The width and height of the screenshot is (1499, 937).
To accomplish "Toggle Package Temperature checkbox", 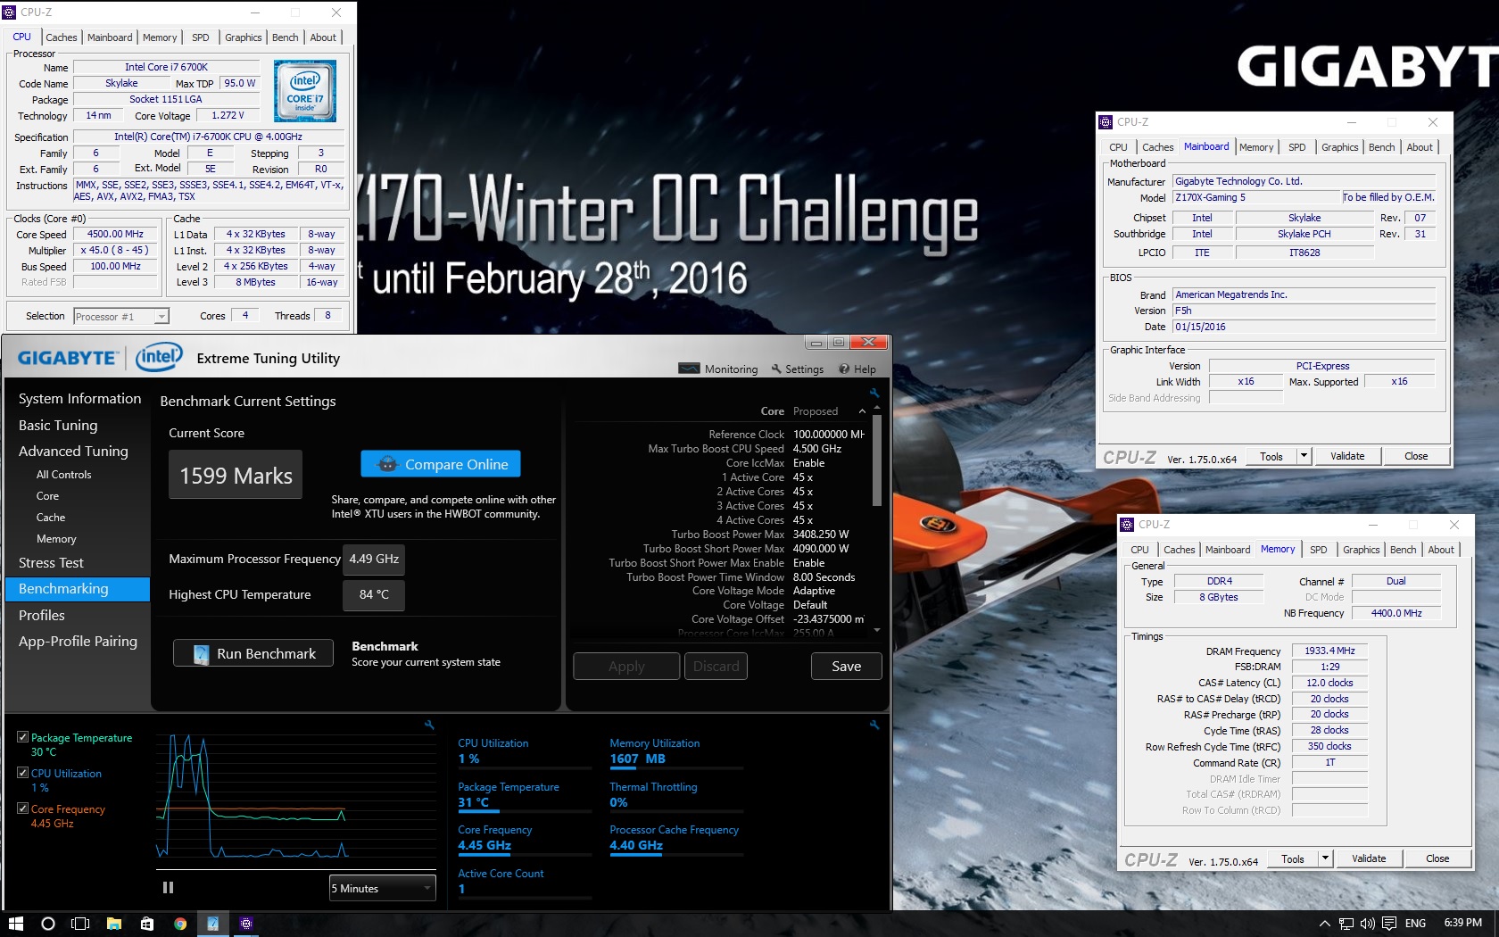I will (23, 737).
